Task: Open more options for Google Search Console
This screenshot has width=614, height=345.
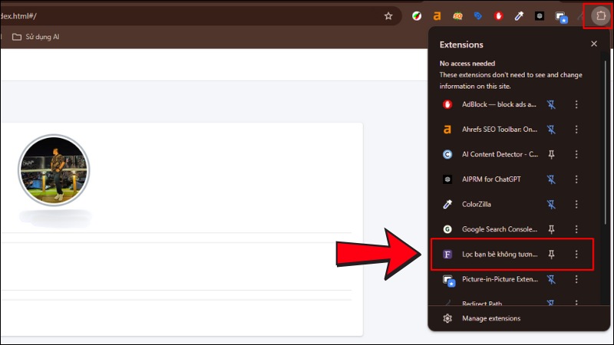Action: pos(576,229)
